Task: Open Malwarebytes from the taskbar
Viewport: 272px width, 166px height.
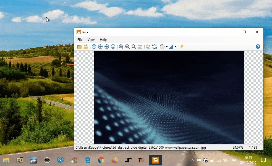Action: (61, 160)
